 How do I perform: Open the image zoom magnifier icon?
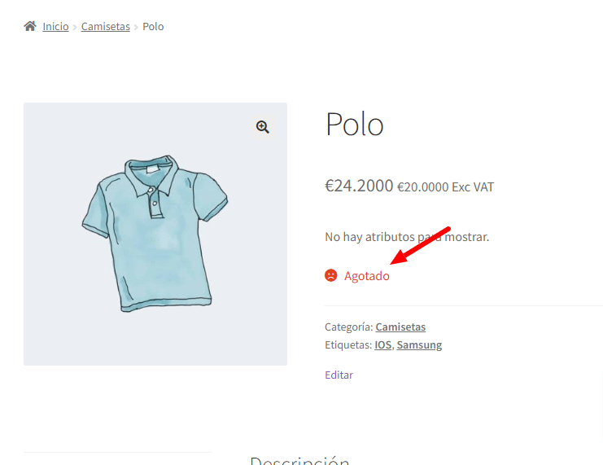[263, 127]
